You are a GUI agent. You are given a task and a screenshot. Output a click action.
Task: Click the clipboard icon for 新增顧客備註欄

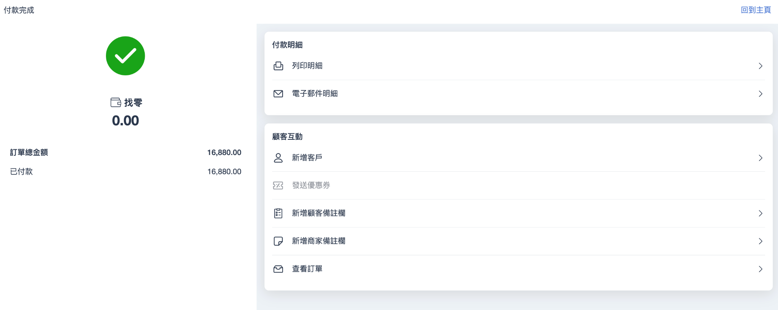(278, 213)
